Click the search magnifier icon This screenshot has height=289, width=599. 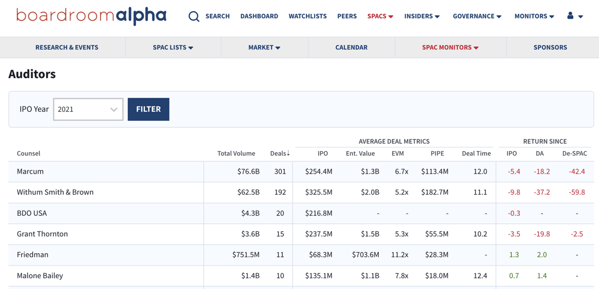(x=194, y=17)
